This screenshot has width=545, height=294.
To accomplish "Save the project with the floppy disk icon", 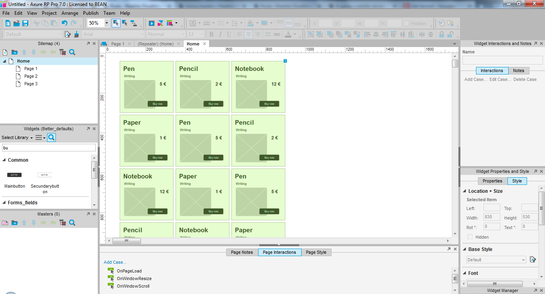I will pos(25,23).
